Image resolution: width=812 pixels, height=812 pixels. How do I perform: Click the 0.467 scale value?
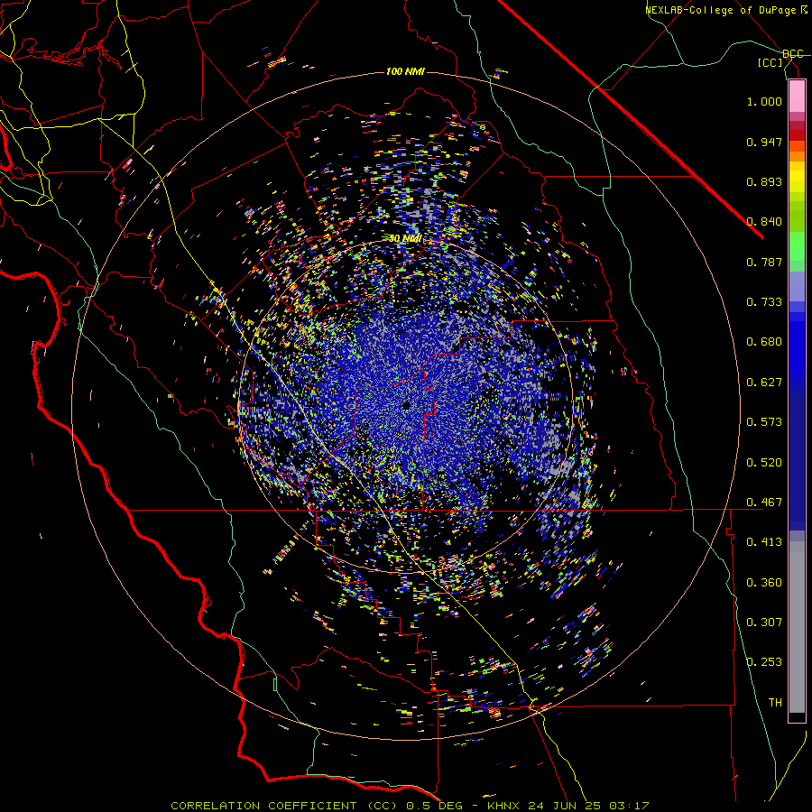point(764,503)
